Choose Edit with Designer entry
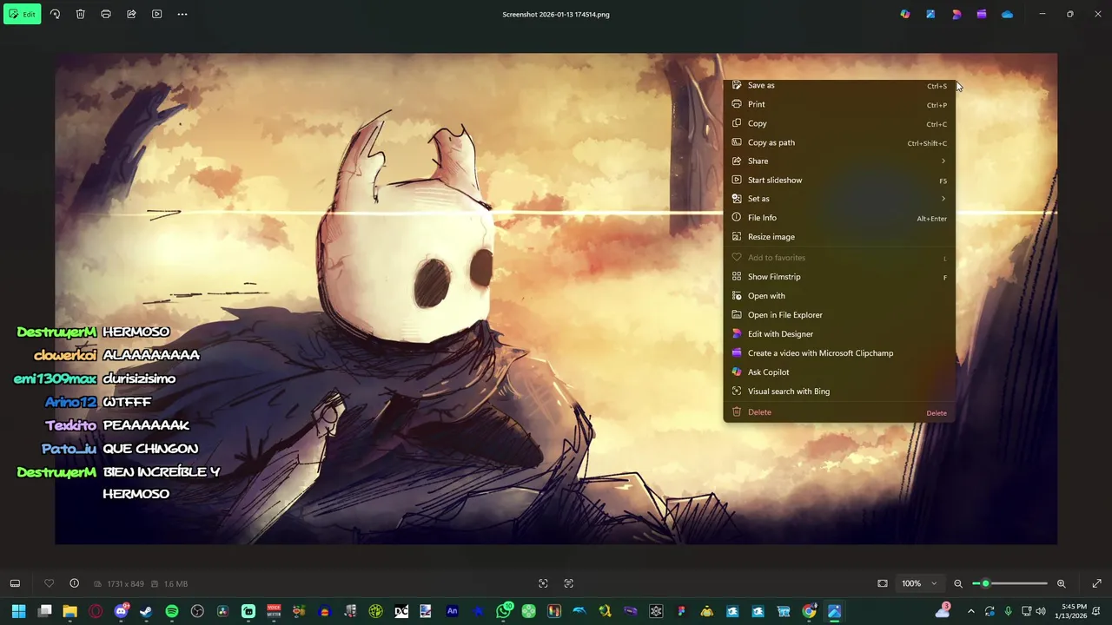The height and width of the screenshot is (625, 1112). [839, 334]
